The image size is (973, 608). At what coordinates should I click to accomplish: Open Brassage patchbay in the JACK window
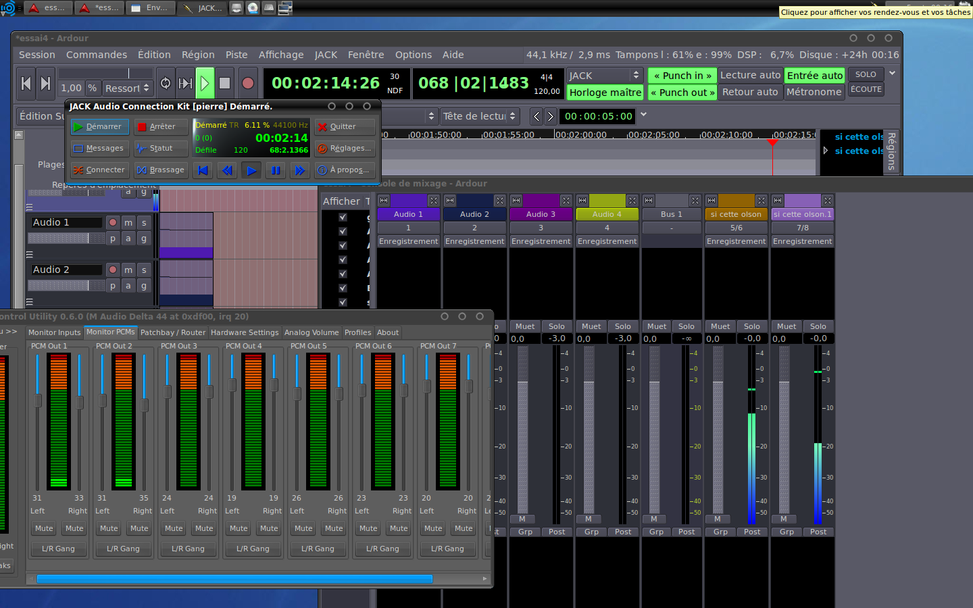[x=161, y=170]
